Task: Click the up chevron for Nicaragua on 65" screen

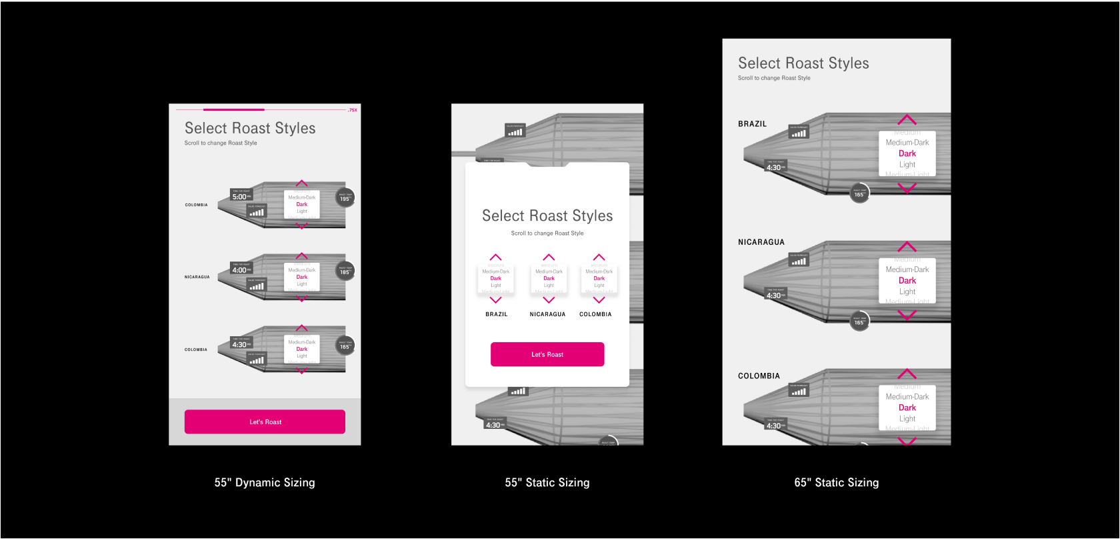Action: point(907,247)
